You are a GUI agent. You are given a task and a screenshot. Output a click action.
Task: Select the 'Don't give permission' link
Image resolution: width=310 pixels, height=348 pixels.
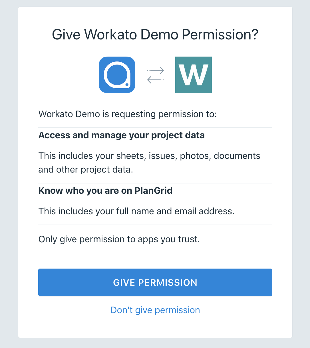[155, 310]
